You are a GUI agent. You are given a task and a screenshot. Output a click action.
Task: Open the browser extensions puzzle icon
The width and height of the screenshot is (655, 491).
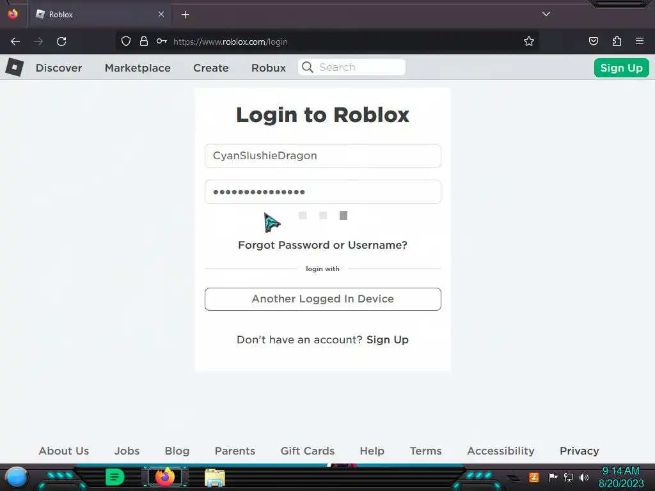point(617,42)
